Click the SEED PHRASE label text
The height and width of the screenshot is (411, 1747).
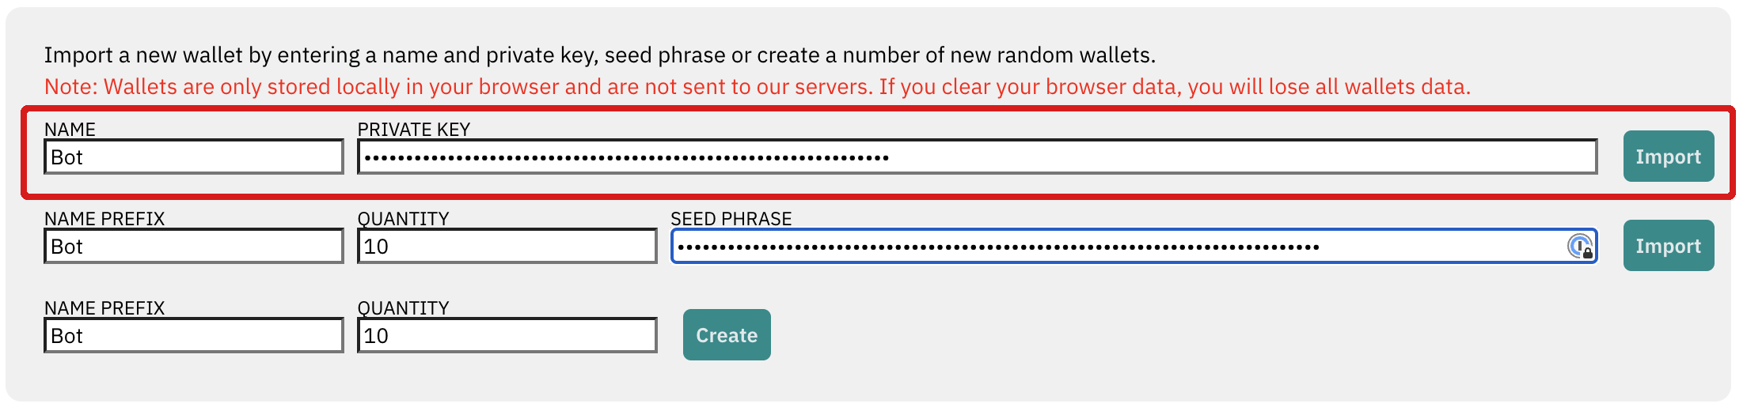pos(731,219)
